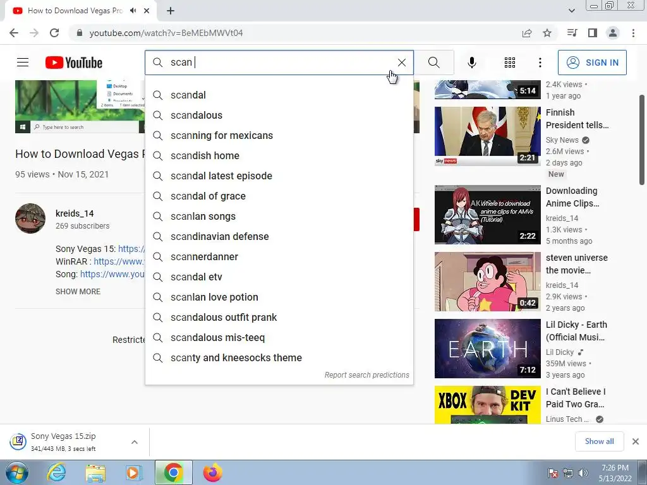Screen dimensions: 647x485
Task: Click in the search input field
Action: [279, 63]
